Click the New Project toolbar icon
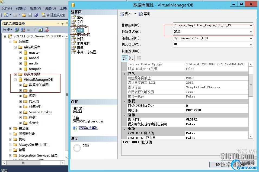Screen dimensions: 259x172 point(6,15)
